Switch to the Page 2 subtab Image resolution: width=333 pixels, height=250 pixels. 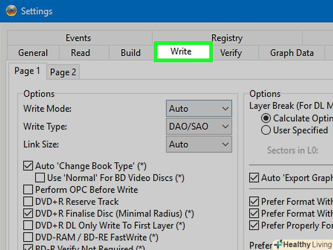pyautogui.click(x=63, y=72)
